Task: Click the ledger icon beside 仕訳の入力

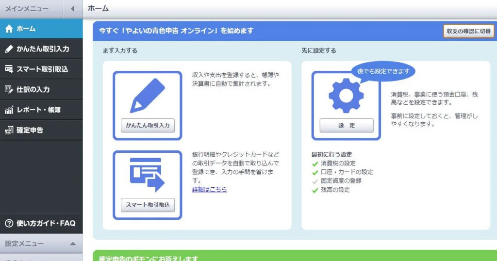Action: (9, 89)
